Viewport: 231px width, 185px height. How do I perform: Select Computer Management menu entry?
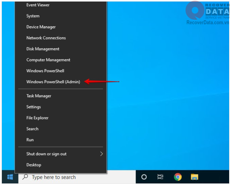click(x=60, y=60)
